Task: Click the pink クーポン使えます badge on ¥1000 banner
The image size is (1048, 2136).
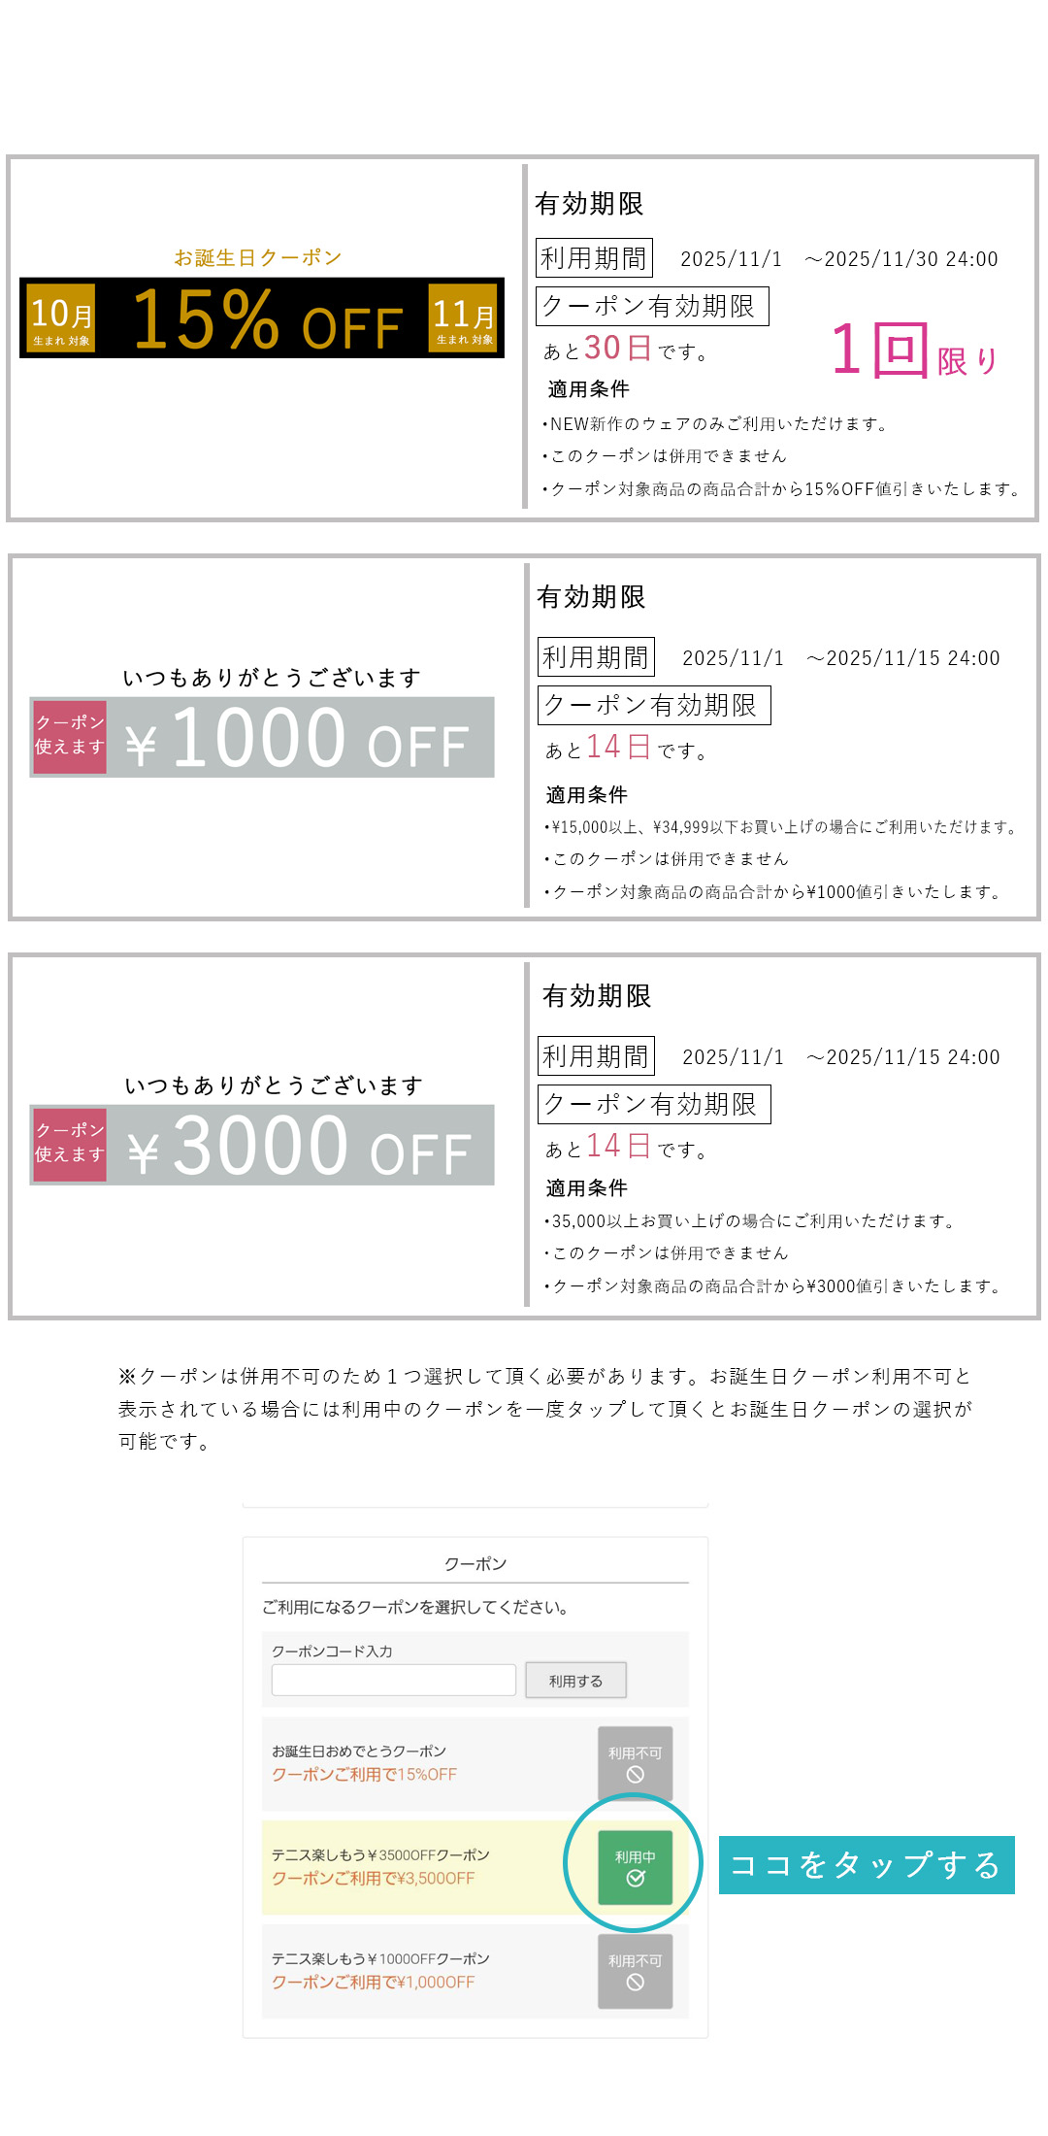Action: coord(70,735)
